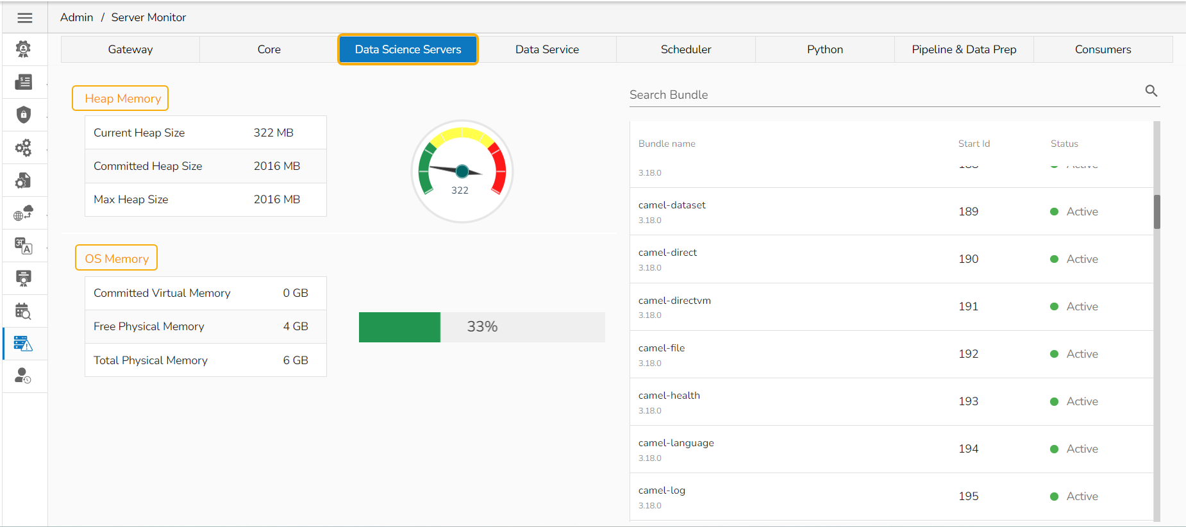This screenshot has width=1186, height=527.
Task: Select the server monitor warning icon
Action: pyautogui.click(x=24, y=344)
